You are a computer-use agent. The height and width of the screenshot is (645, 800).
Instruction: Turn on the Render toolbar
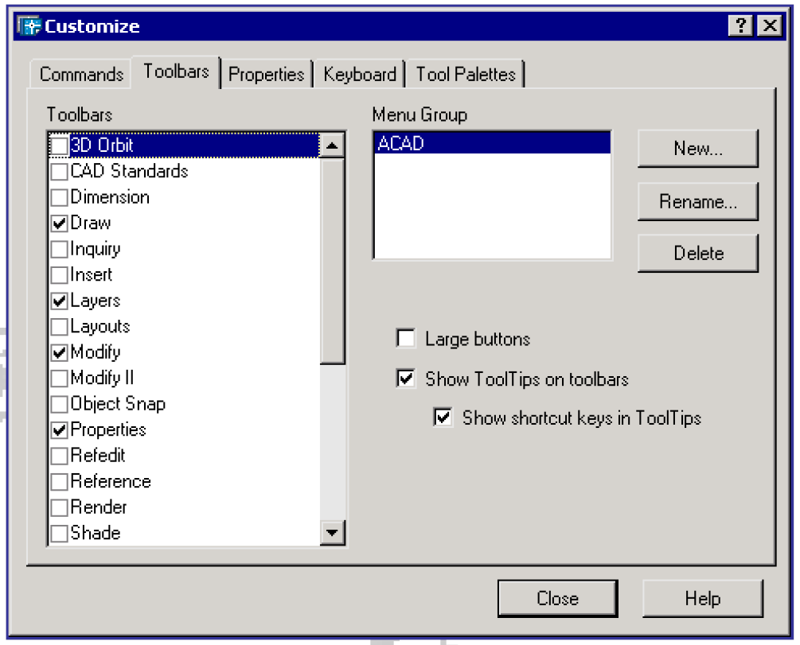[x=59, y=507]
